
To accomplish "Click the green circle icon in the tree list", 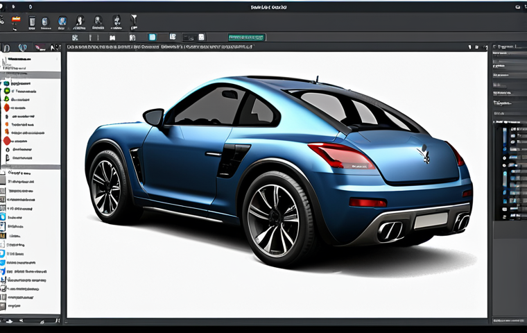I will 7,91.
